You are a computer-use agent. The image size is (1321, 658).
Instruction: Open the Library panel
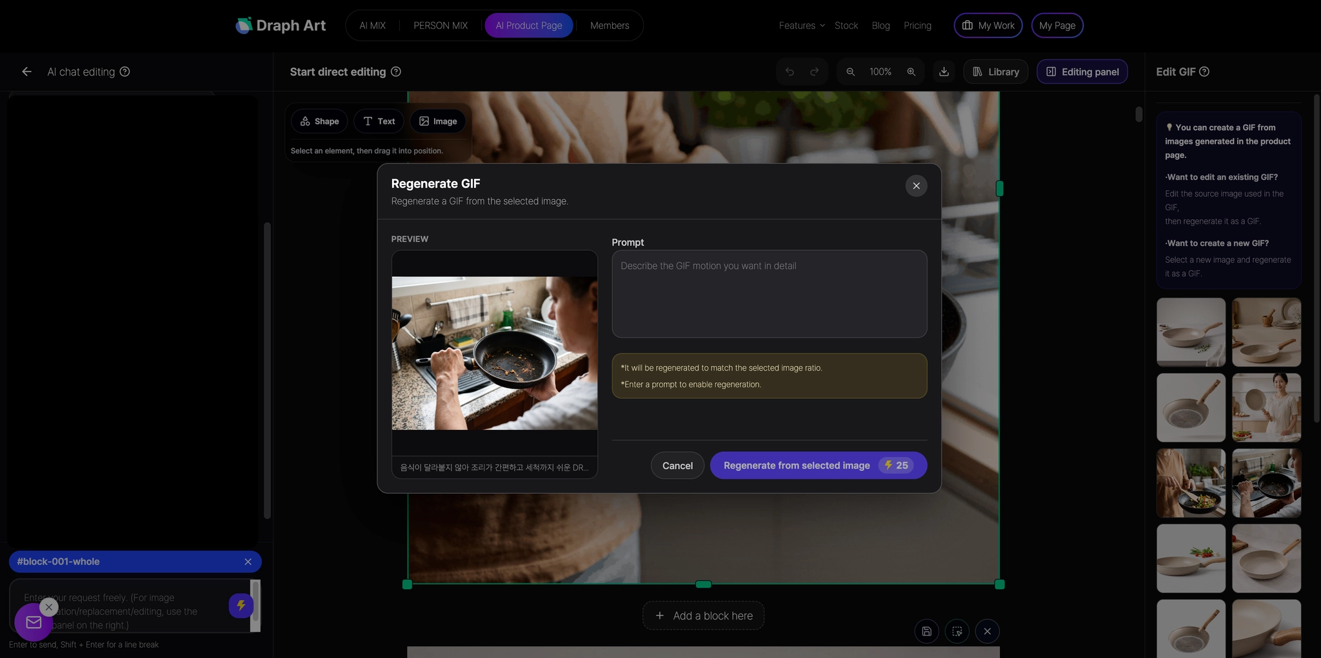pos(996,72)
